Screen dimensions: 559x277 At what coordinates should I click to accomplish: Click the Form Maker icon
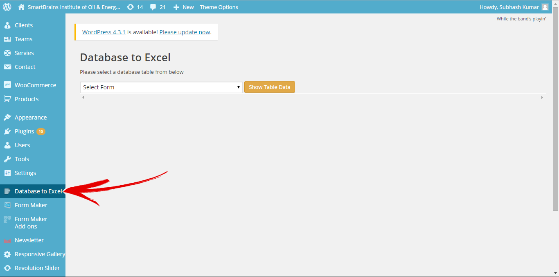[x=7, y=205]
